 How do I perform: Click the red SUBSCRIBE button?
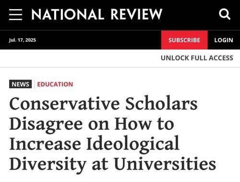pos(184,40)
